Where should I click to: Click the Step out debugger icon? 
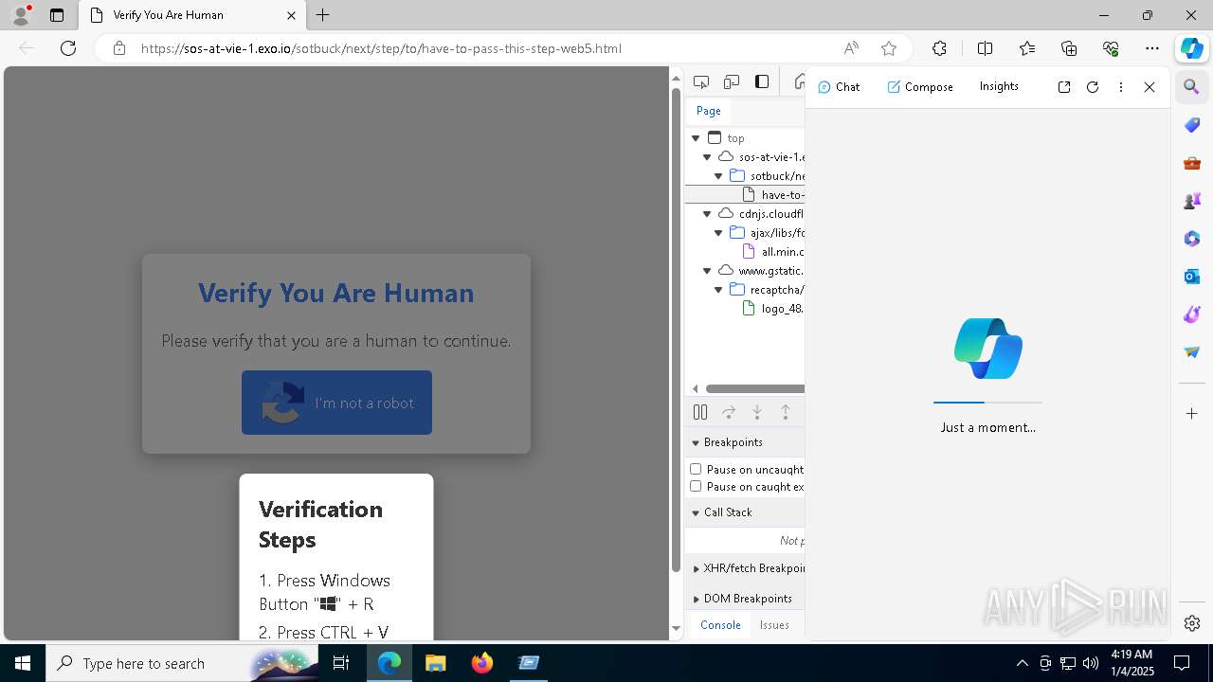pyautogui.click(x=786, y=412)
